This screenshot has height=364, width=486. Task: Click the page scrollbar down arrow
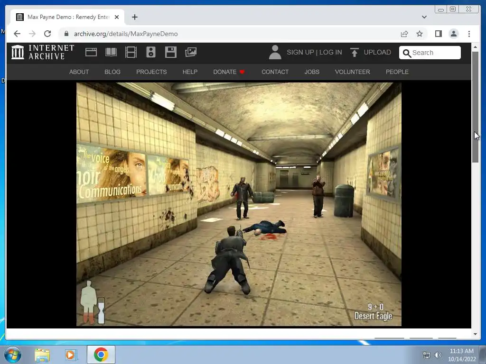coord(475,334)
